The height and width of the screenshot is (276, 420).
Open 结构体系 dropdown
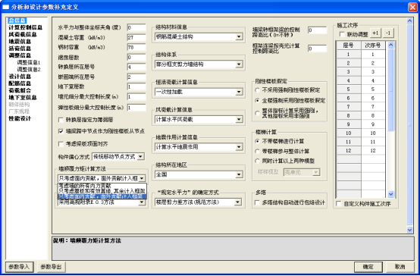[199, 64]
